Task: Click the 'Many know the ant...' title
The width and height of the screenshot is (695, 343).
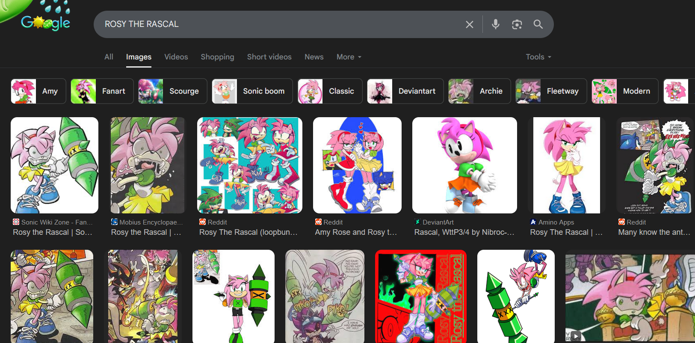Action: (654, 232)
